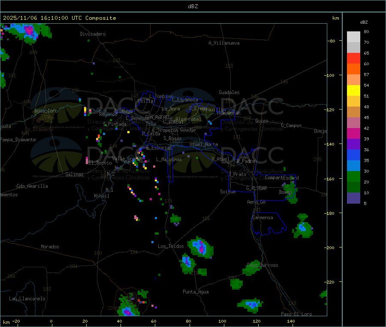Image resolution: width=386 pixels, height=327 pixels.
Task: Click the Salinas map label
Action: click(74, 174)
